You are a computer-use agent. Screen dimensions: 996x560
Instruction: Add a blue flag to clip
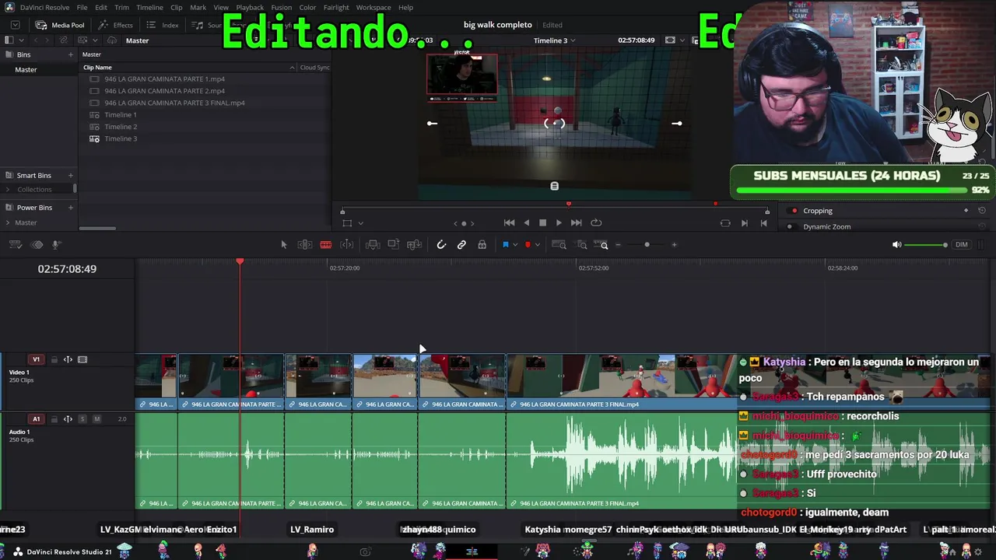coord(505,245)
